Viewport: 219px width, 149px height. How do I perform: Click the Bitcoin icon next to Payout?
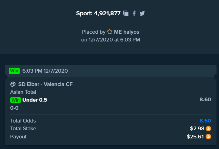click(x=208, y=137)
